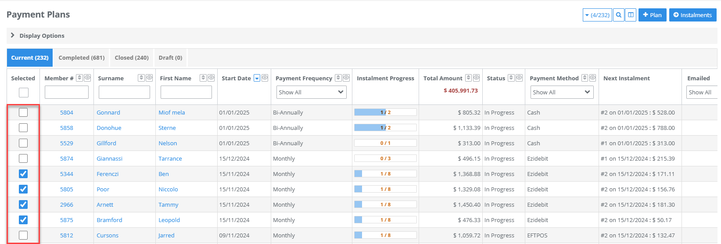The width and height of the screenshot is (721, 244).
Task: Sort by Member # column
Action: point(79,78)
